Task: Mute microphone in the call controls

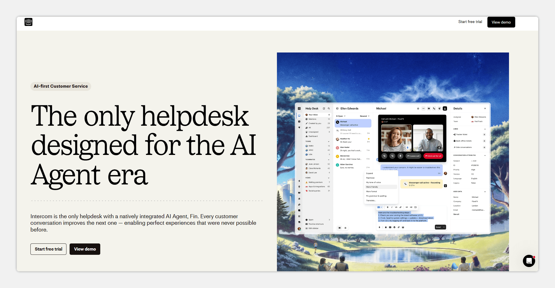Action: click(400, 156)
